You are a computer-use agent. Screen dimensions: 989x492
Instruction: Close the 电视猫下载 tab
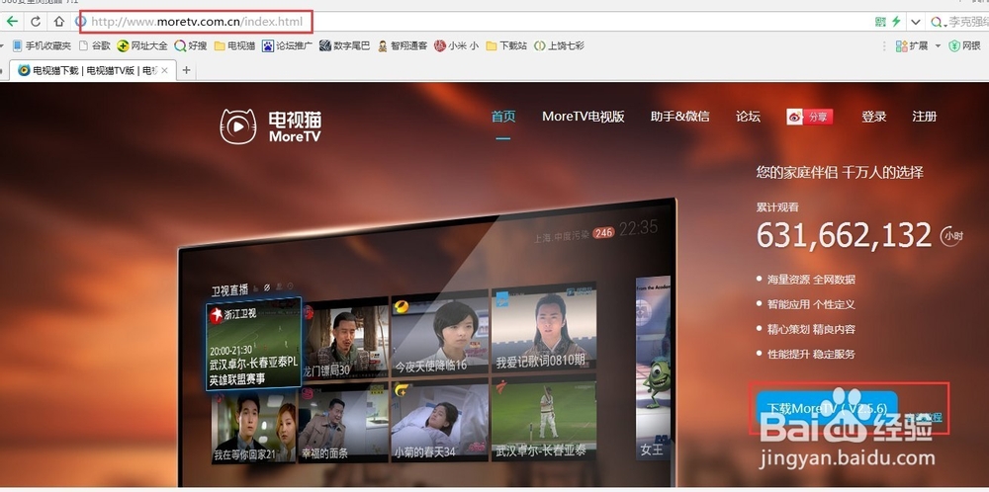pyautogui.click(x=164, y=70)
